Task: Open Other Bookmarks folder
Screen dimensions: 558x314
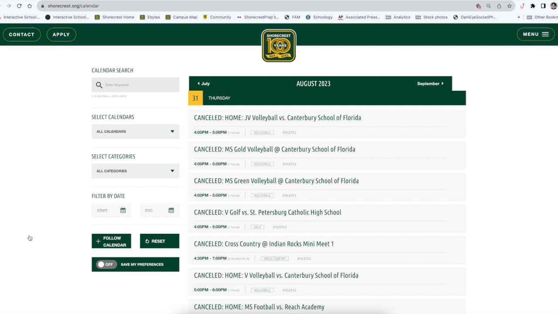Action: pos(542,17)
